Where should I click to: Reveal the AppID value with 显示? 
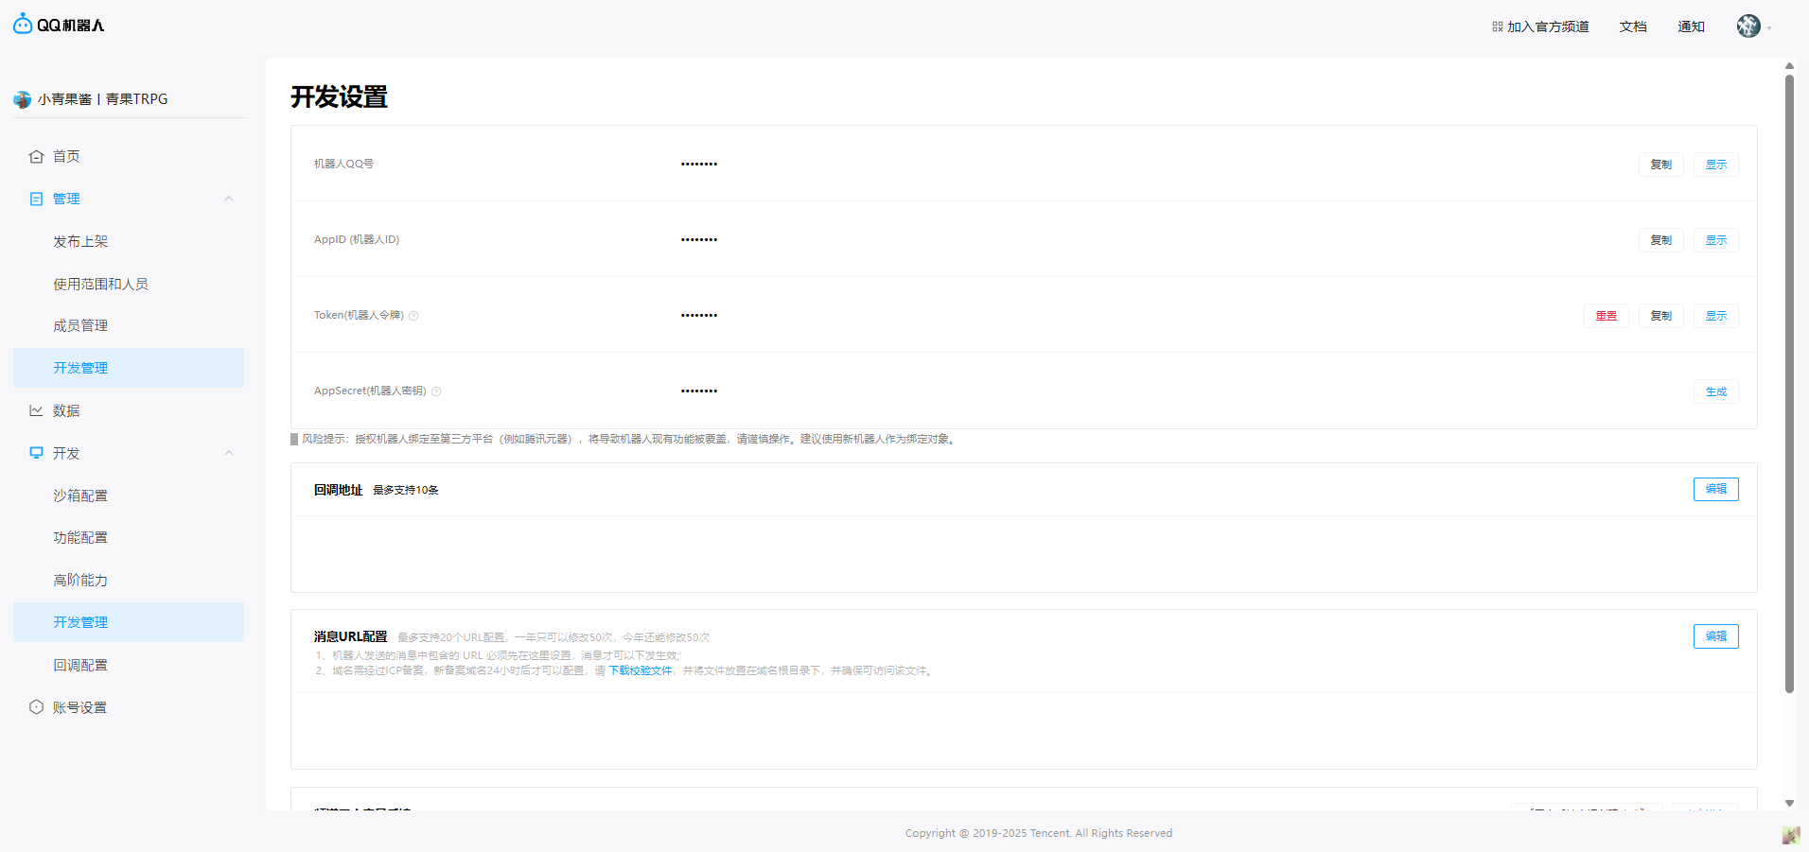[1715, 240]
